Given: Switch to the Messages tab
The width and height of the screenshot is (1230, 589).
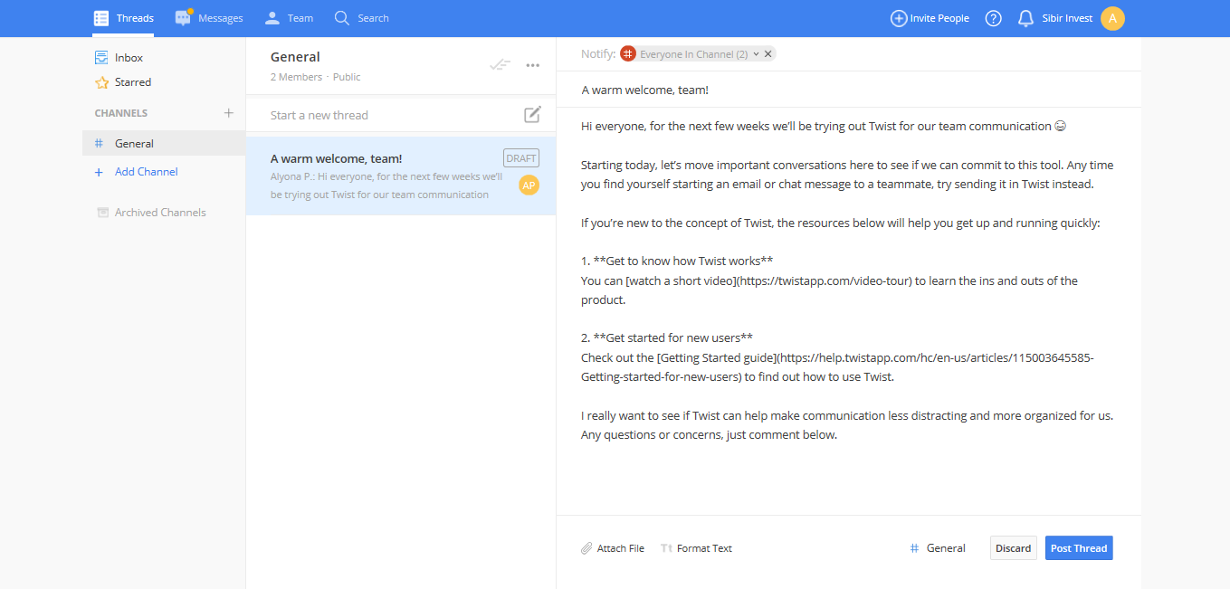Looking at the screenshot, I should [x=209, y=18].
